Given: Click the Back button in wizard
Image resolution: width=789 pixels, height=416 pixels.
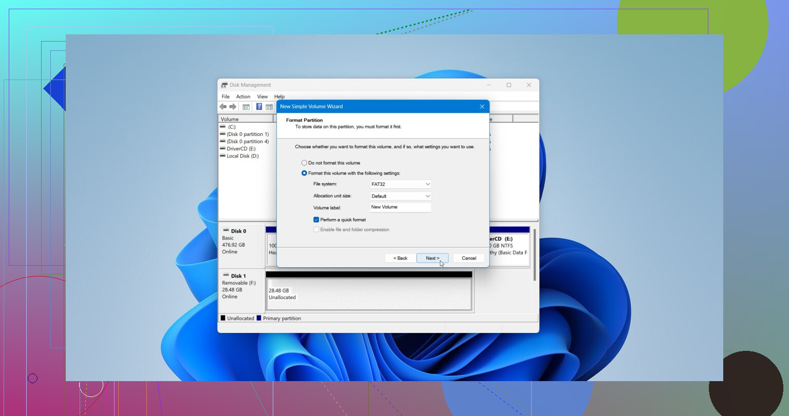Looking at the screenshot, I should (x=400, y=258).
